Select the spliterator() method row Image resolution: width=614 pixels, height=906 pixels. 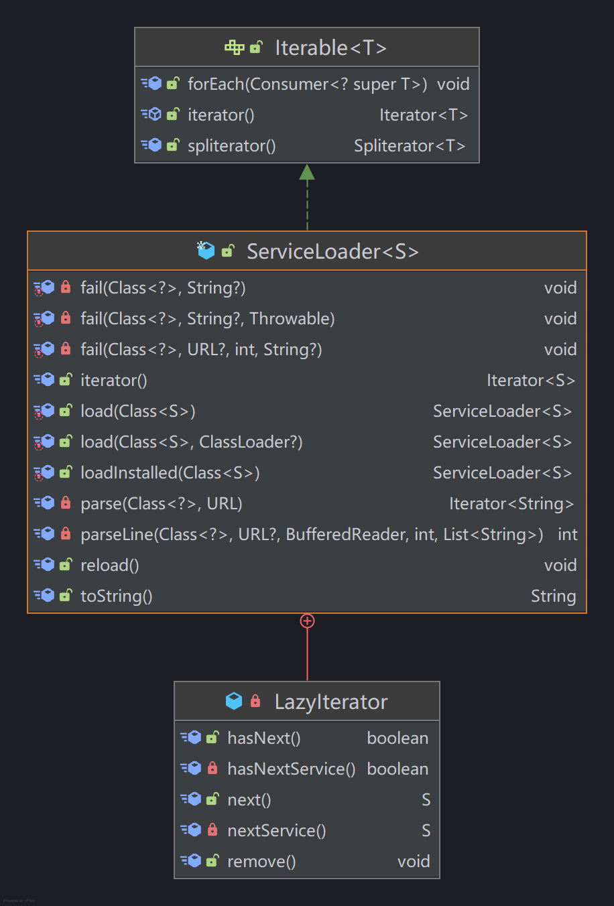(231, 145)
